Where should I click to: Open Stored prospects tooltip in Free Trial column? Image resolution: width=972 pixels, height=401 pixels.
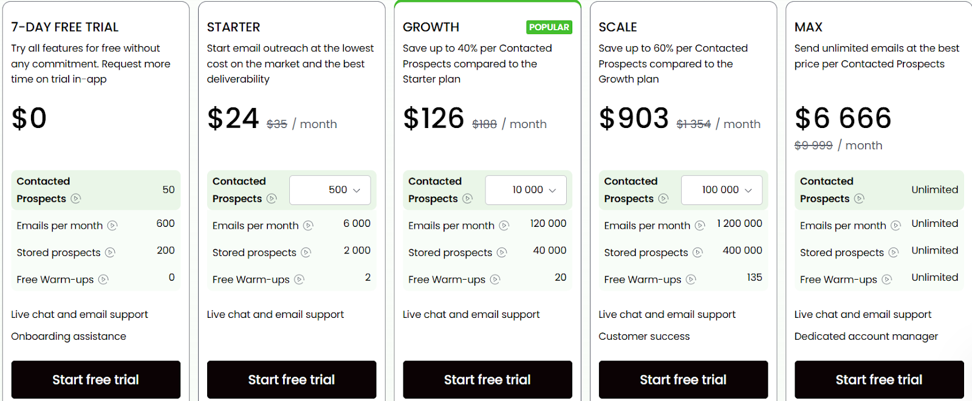coord(110,252)
